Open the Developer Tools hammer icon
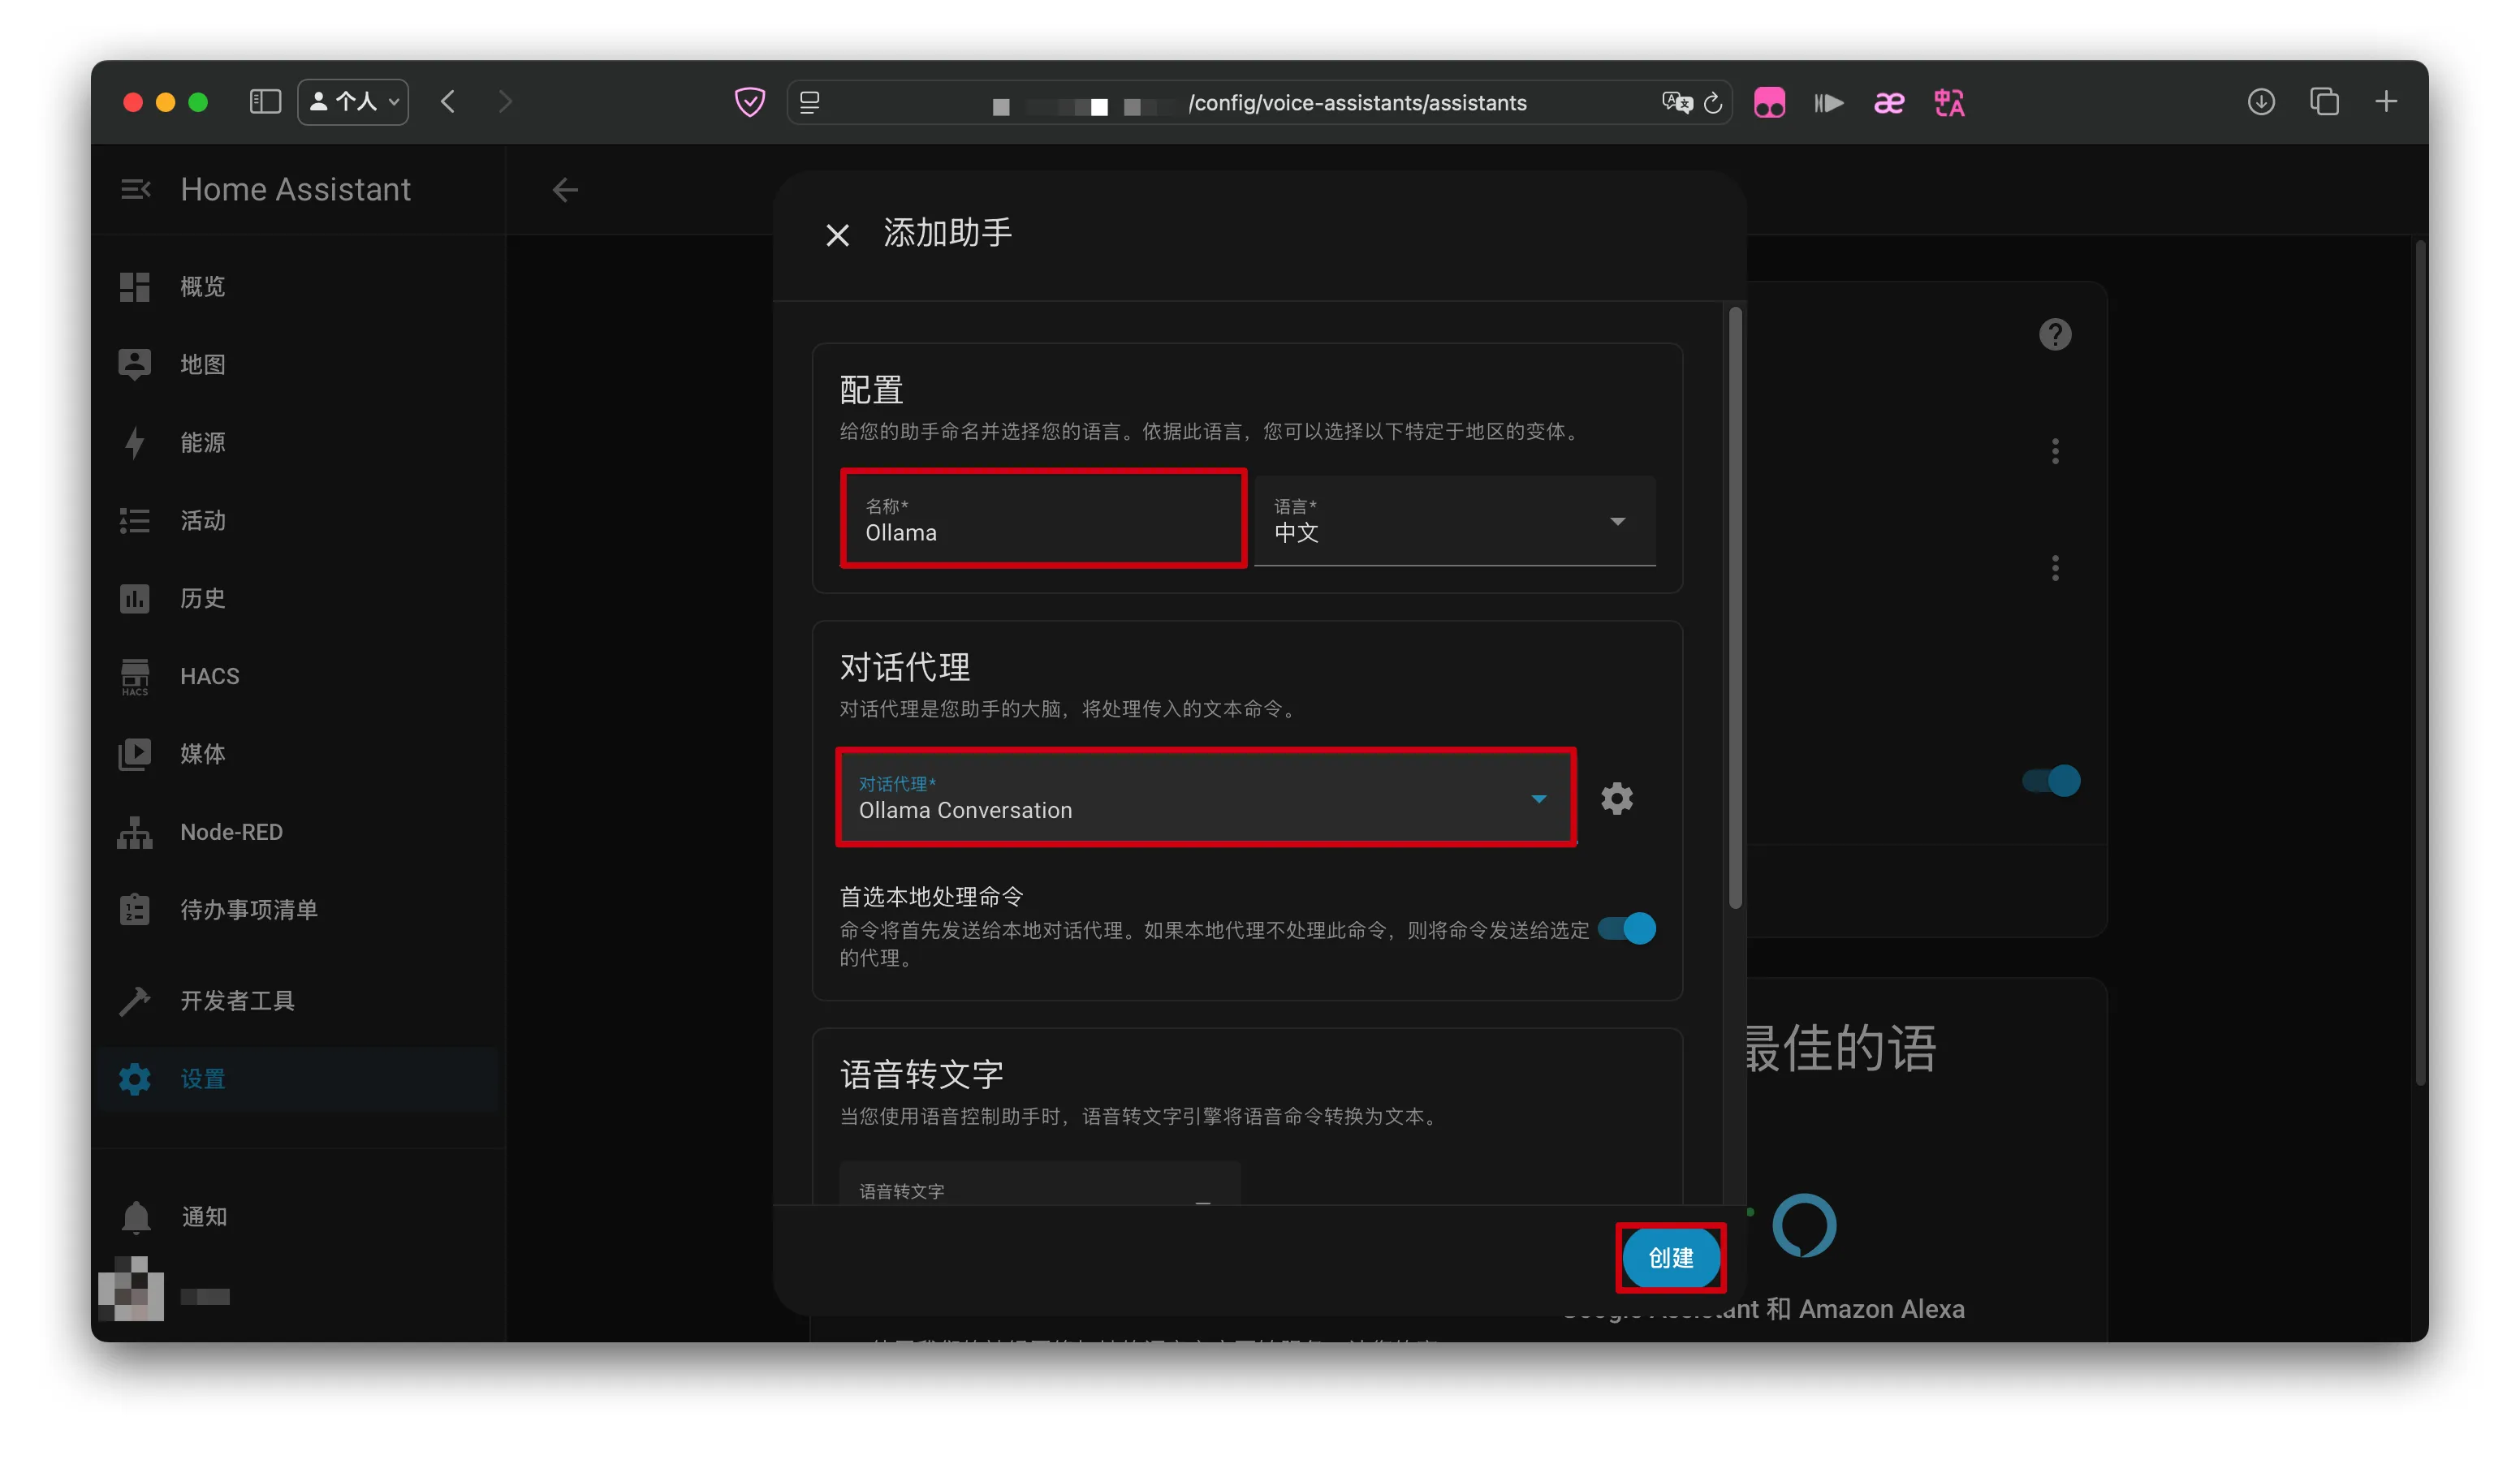The height and width of the screenshot is (1464, 2520). [x=135, y=1001]
